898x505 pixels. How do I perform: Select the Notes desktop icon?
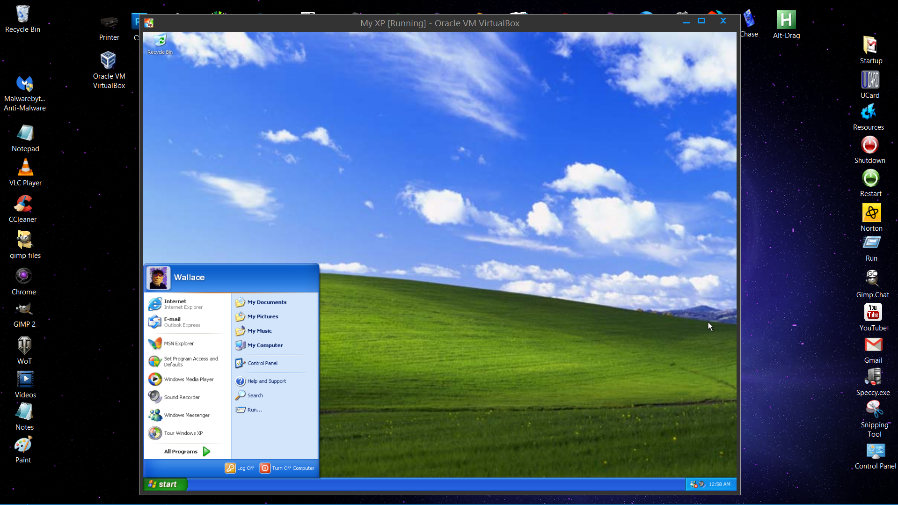(x=24, y=417)
